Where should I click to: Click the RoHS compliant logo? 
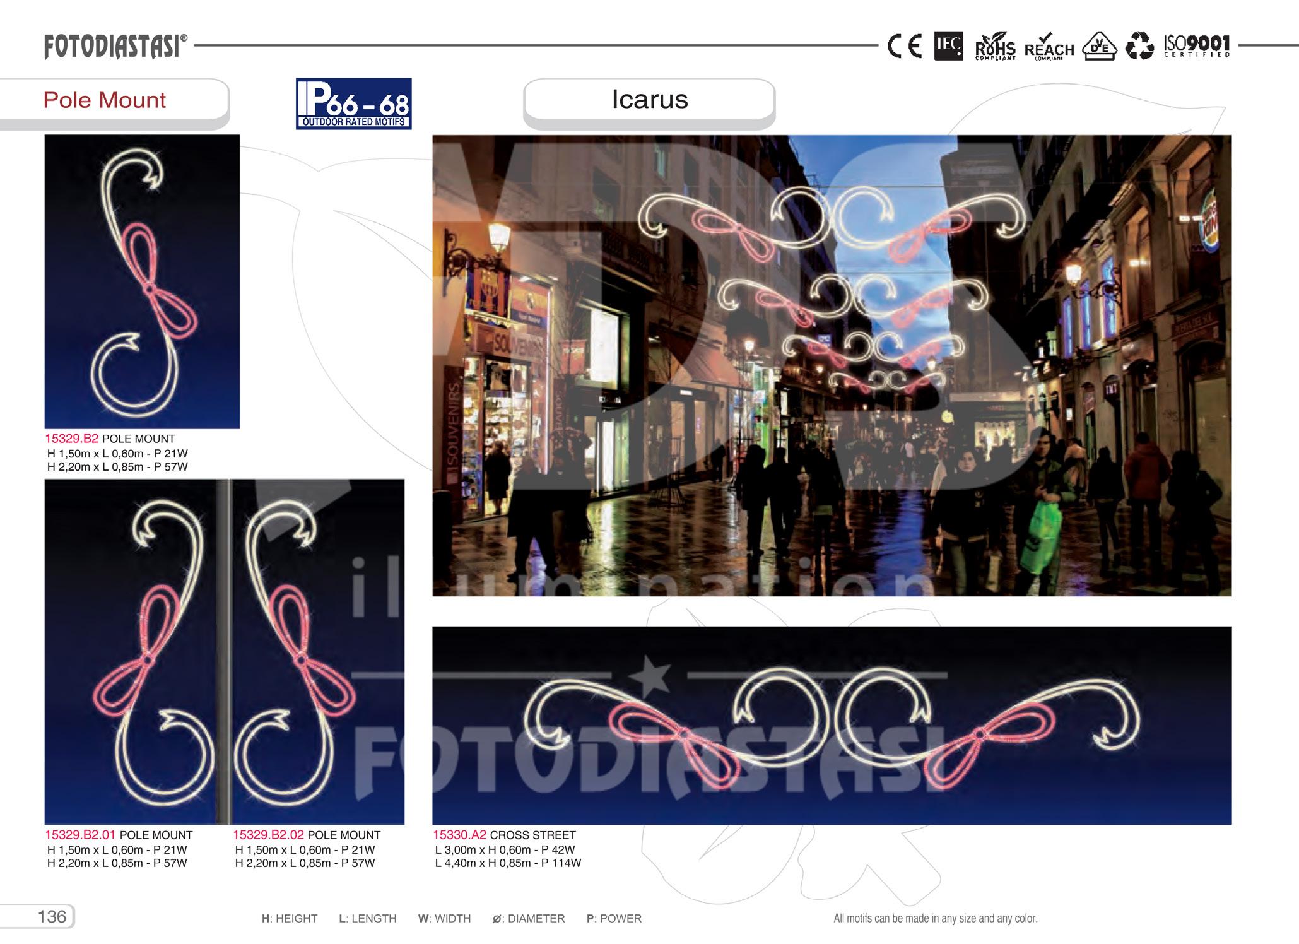coord(995,47)
